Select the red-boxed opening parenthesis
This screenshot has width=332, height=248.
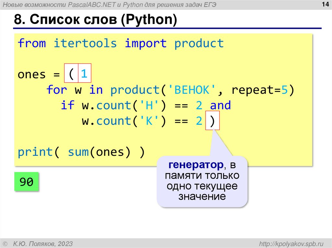(x=72, y=74)
